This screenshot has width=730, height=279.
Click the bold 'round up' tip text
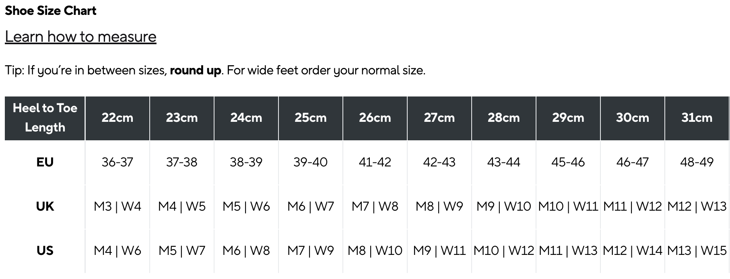coord(195,70)
